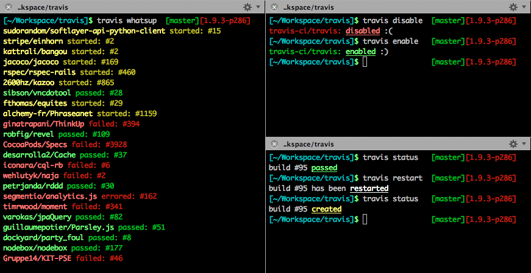531x273 pixels.
Task: Click 'nodebox/nodebox' repository text
Action: pyautogui.click(x=35, y=248)
